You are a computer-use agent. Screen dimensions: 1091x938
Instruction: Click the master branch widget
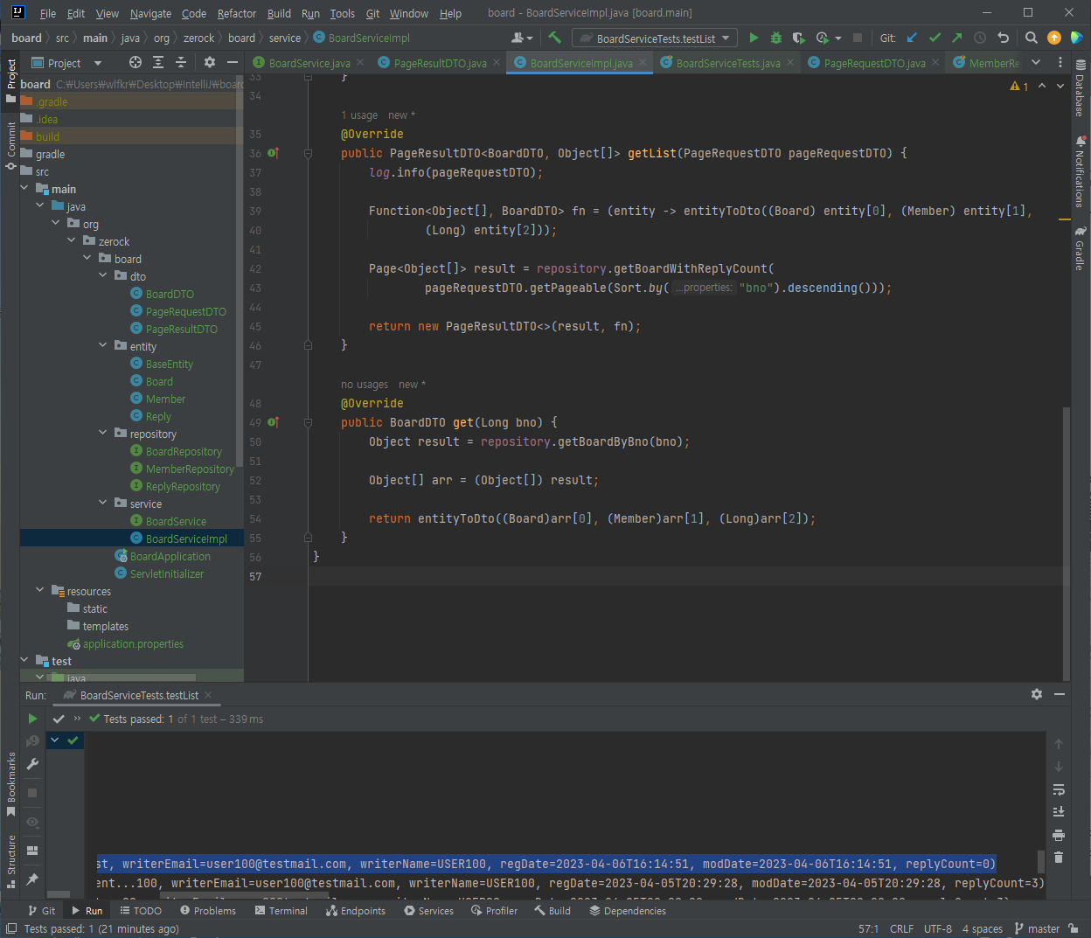point(1037,928)
